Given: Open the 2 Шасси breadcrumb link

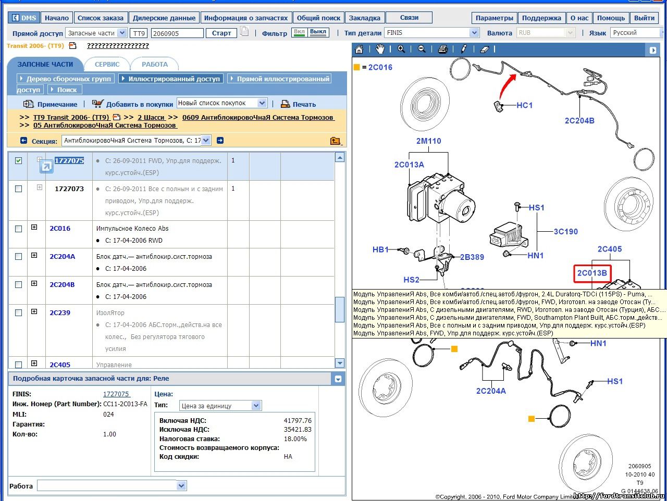Looking at the screenshot, I should [151, 118].
